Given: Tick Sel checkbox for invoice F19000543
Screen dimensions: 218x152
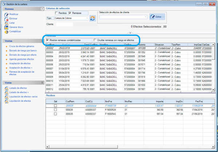Looking at the screenshot, I should pos(55,114).
